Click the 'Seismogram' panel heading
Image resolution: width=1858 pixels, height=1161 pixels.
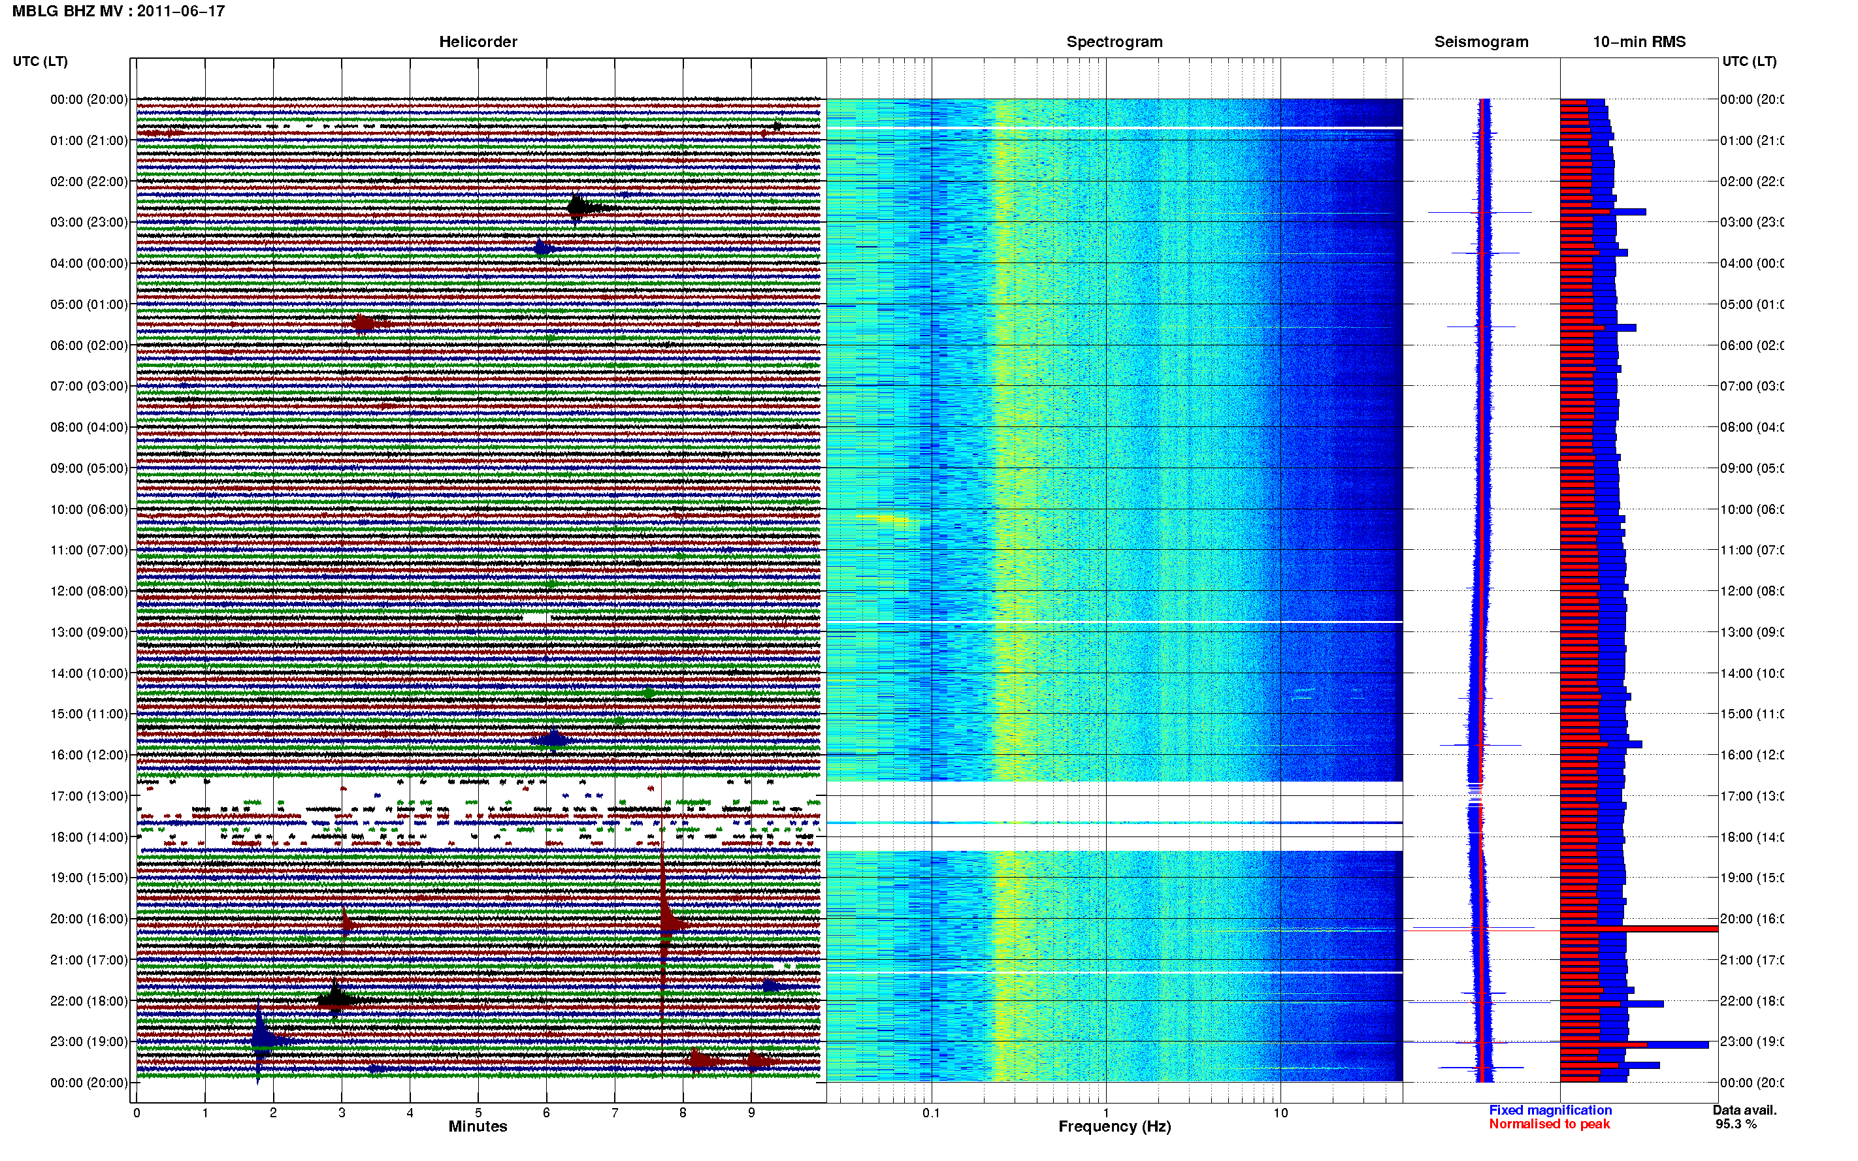[1481, 42]
